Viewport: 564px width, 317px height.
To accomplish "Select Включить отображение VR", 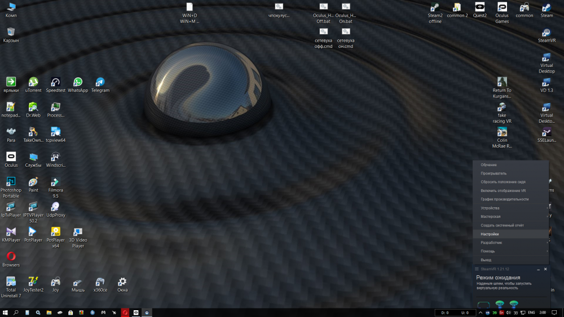I will point(511,191).
